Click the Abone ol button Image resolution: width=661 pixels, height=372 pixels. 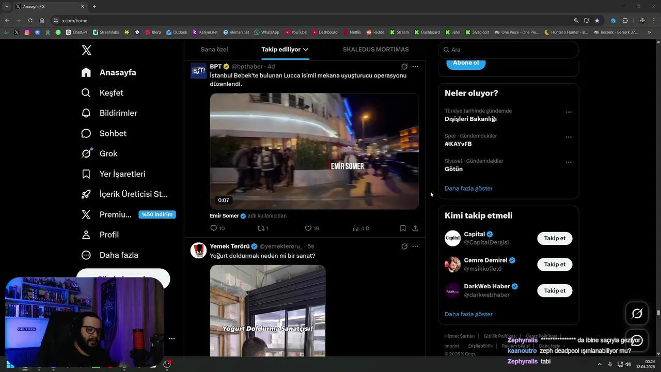point(466,63)
